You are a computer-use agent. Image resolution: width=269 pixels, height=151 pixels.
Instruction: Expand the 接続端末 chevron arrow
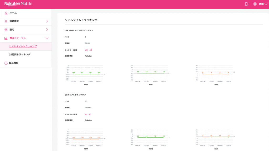point(47,21)
